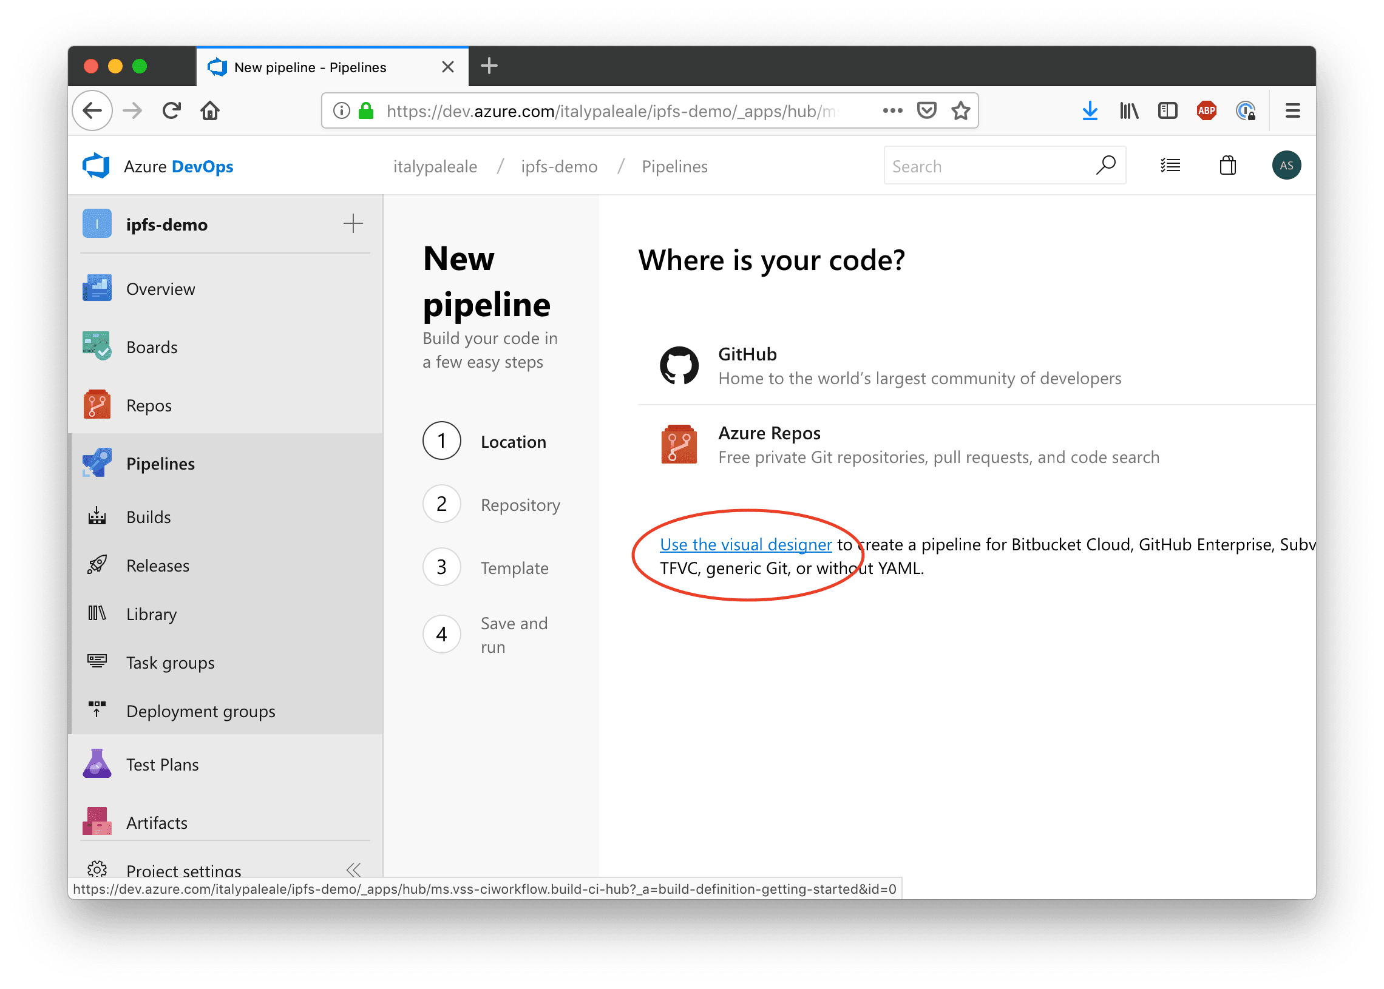
Task: Open the work items list icon
Action: [1170, 166]
